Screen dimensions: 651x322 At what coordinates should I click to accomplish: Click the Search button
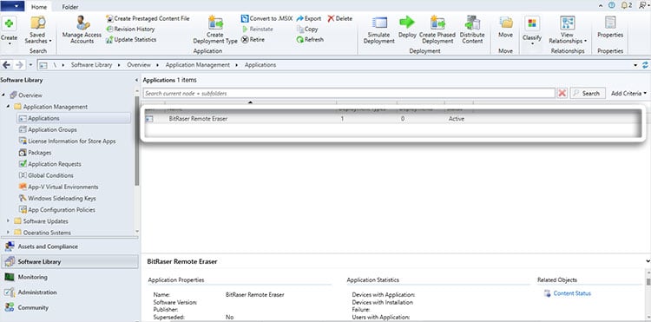[588, 94]
